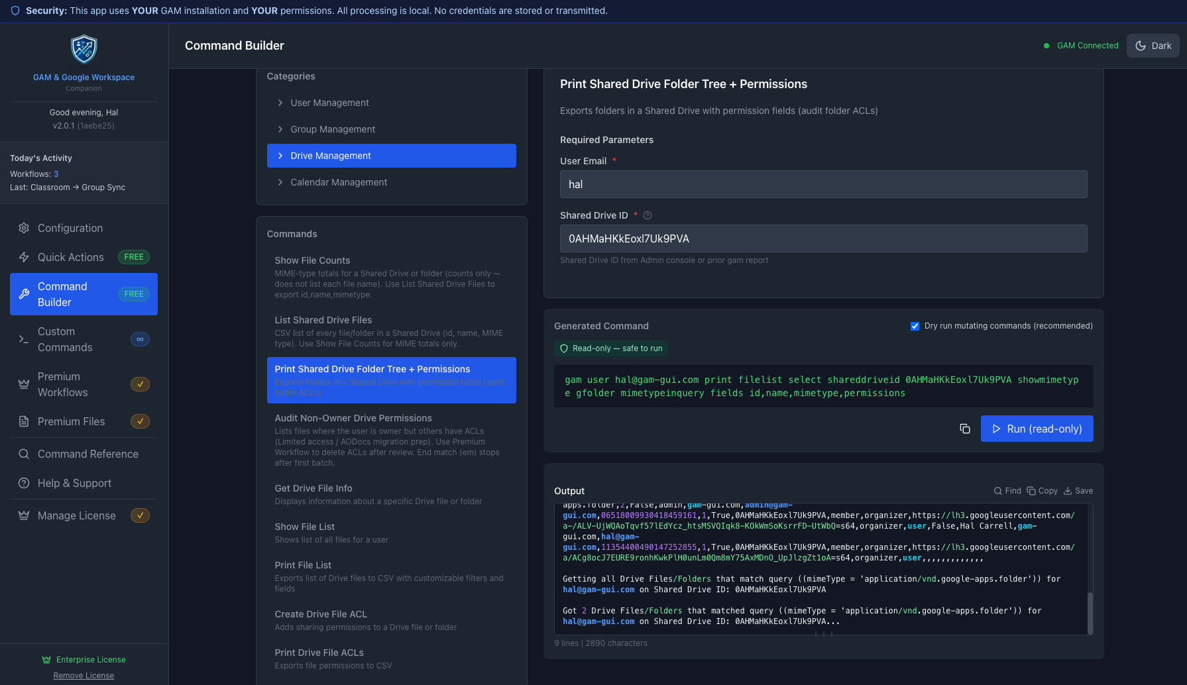Screen dimensions: 1187x685
Task: Open Configuration in the sidebar
Action: point(84,228)
